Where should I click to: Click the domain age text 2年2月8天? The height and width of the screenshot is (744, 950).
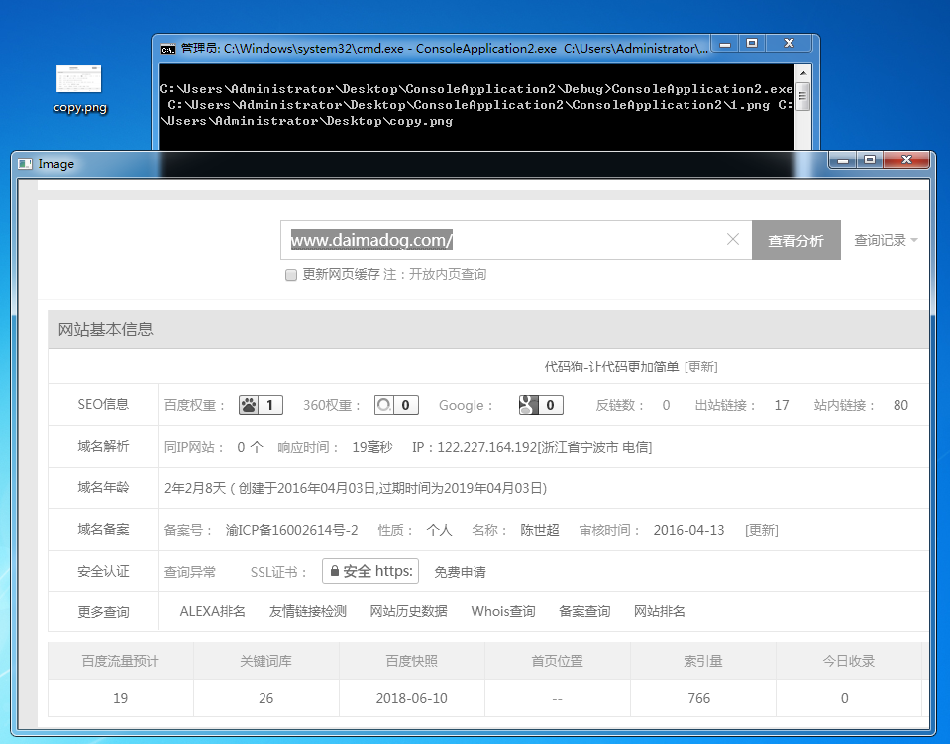[x=195, y=488]
